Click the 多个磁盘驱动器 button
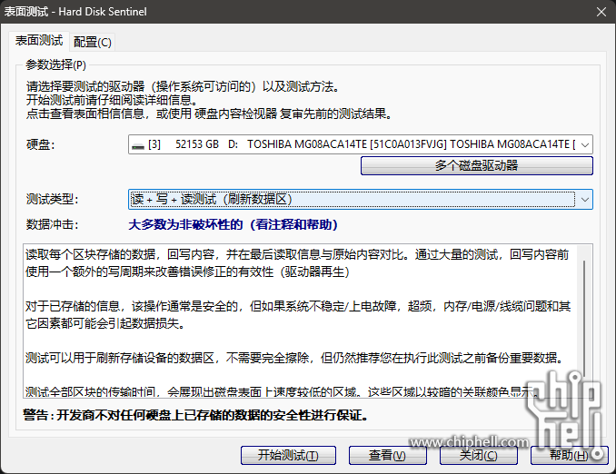Screen dimensions: 616x474 point(476,165)
